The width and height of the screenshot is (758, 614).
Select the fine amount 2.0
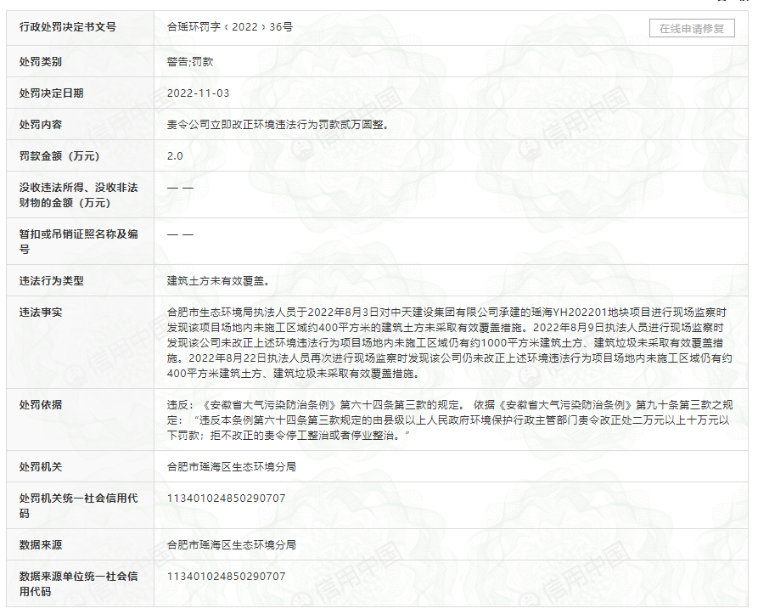(175, 155)
